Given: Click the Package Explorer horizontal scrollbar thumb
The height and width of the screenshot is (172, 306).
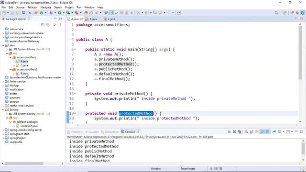Looking at the screenshot, I should click(x=24, y=163).
